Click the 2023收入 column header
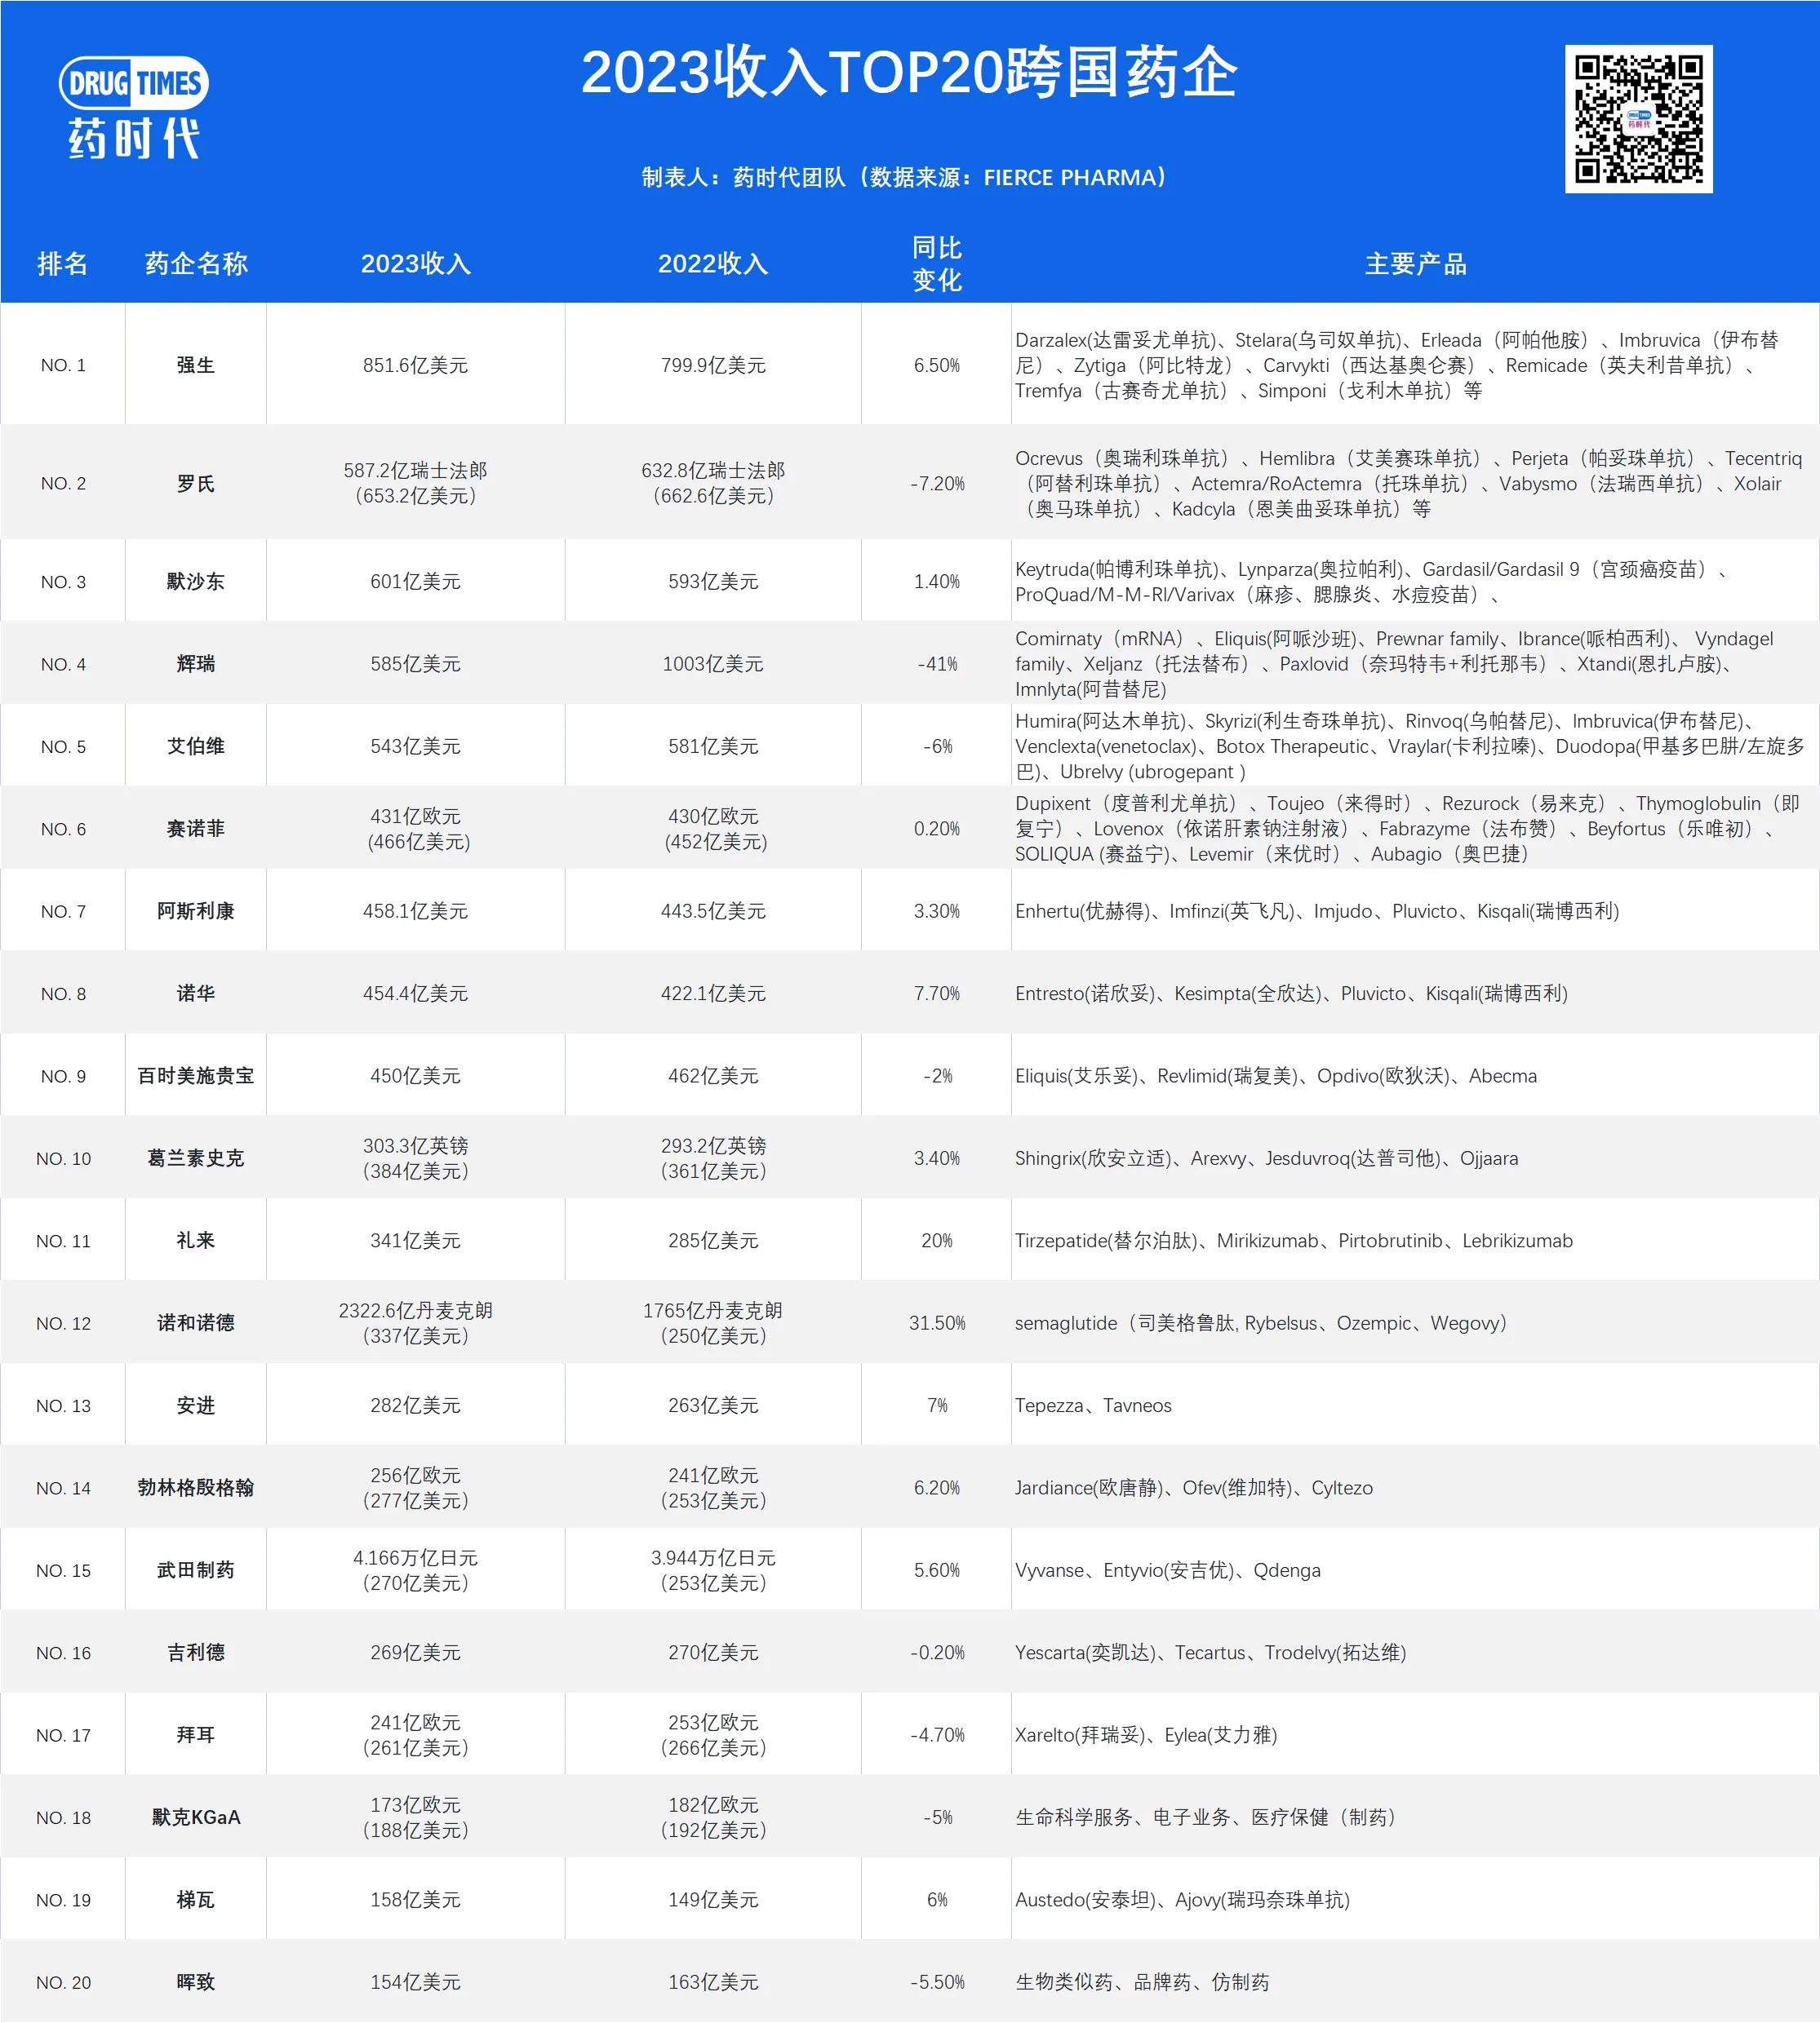1820x2023 pixels. (x=415, y=263)
